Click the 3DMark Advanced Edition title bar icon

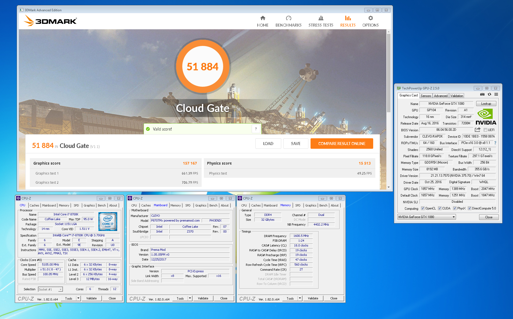click(21, 10)
